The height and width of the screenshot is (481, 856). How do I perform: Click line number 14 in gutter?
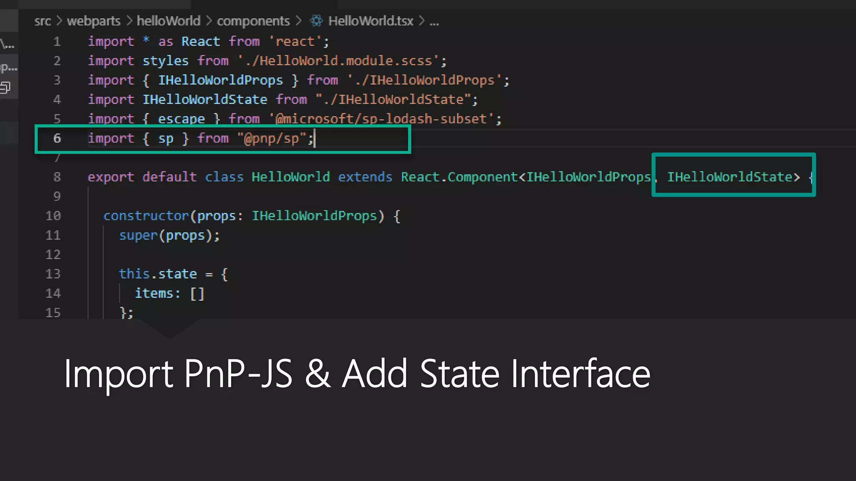point(53,294)
